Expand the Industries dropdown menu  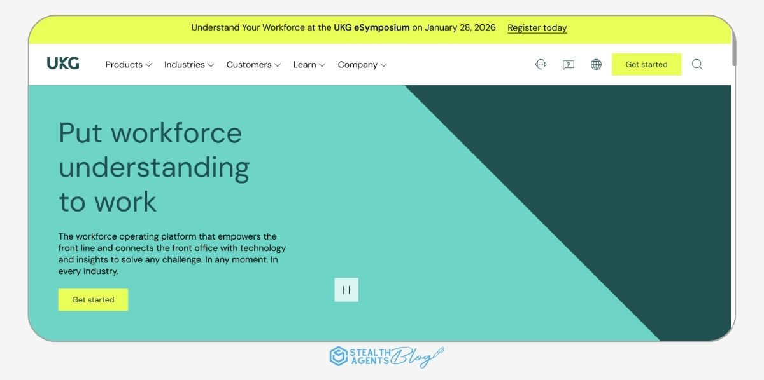coord(188,64)
